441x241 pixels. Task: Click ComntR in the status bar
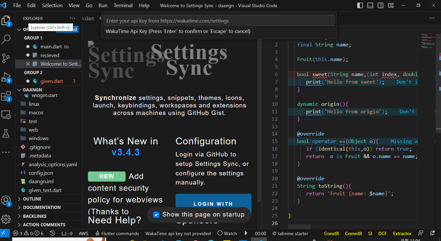pos(353,233)
